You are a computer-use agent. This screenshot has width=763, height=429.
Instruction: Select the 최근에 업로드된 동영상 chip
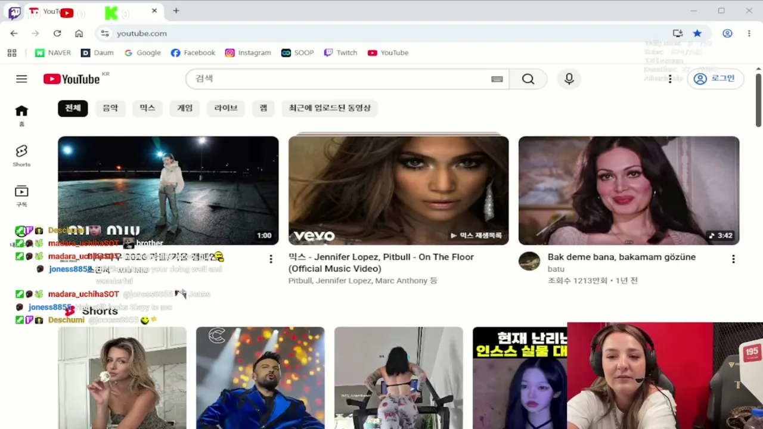click(x=330, y=108)
